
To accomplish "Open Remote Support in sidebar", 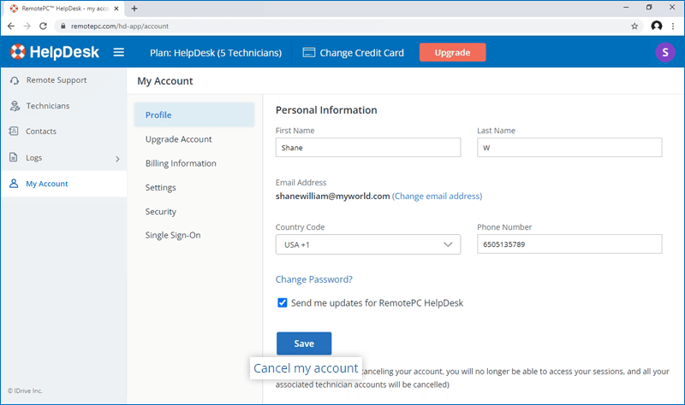I will pos(56,80).
